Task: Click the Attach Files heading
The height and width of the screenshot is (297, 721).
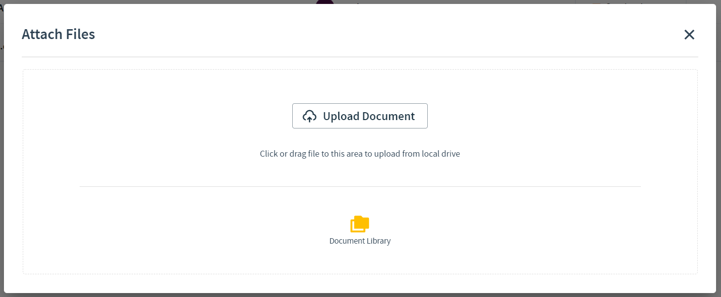Action: pyautogui.click(x=58, y=34)
